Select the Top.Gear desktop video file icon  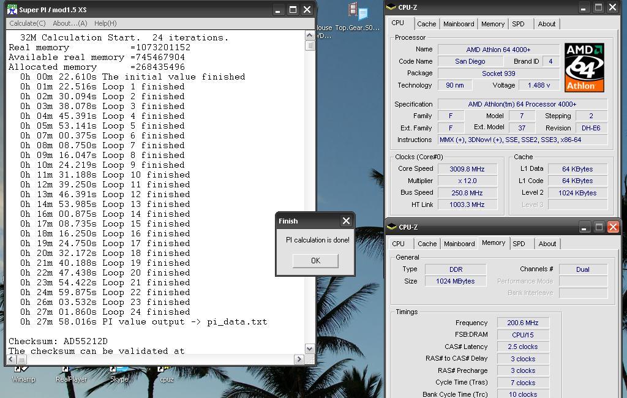click(357, 17)
